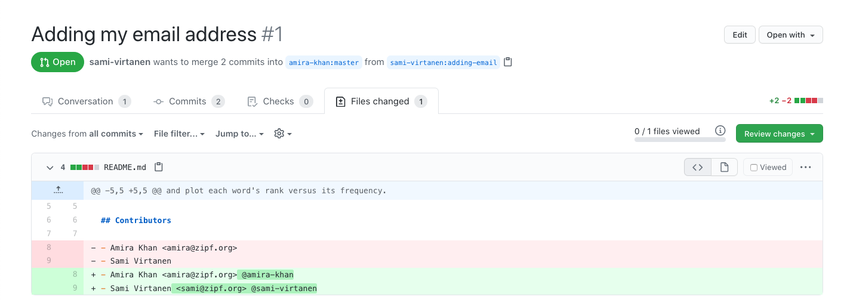Image resolution: width=850 pixels, height=303 pixels.
Task: Open the README.md more options ellipsis
Action: point(805,168)
